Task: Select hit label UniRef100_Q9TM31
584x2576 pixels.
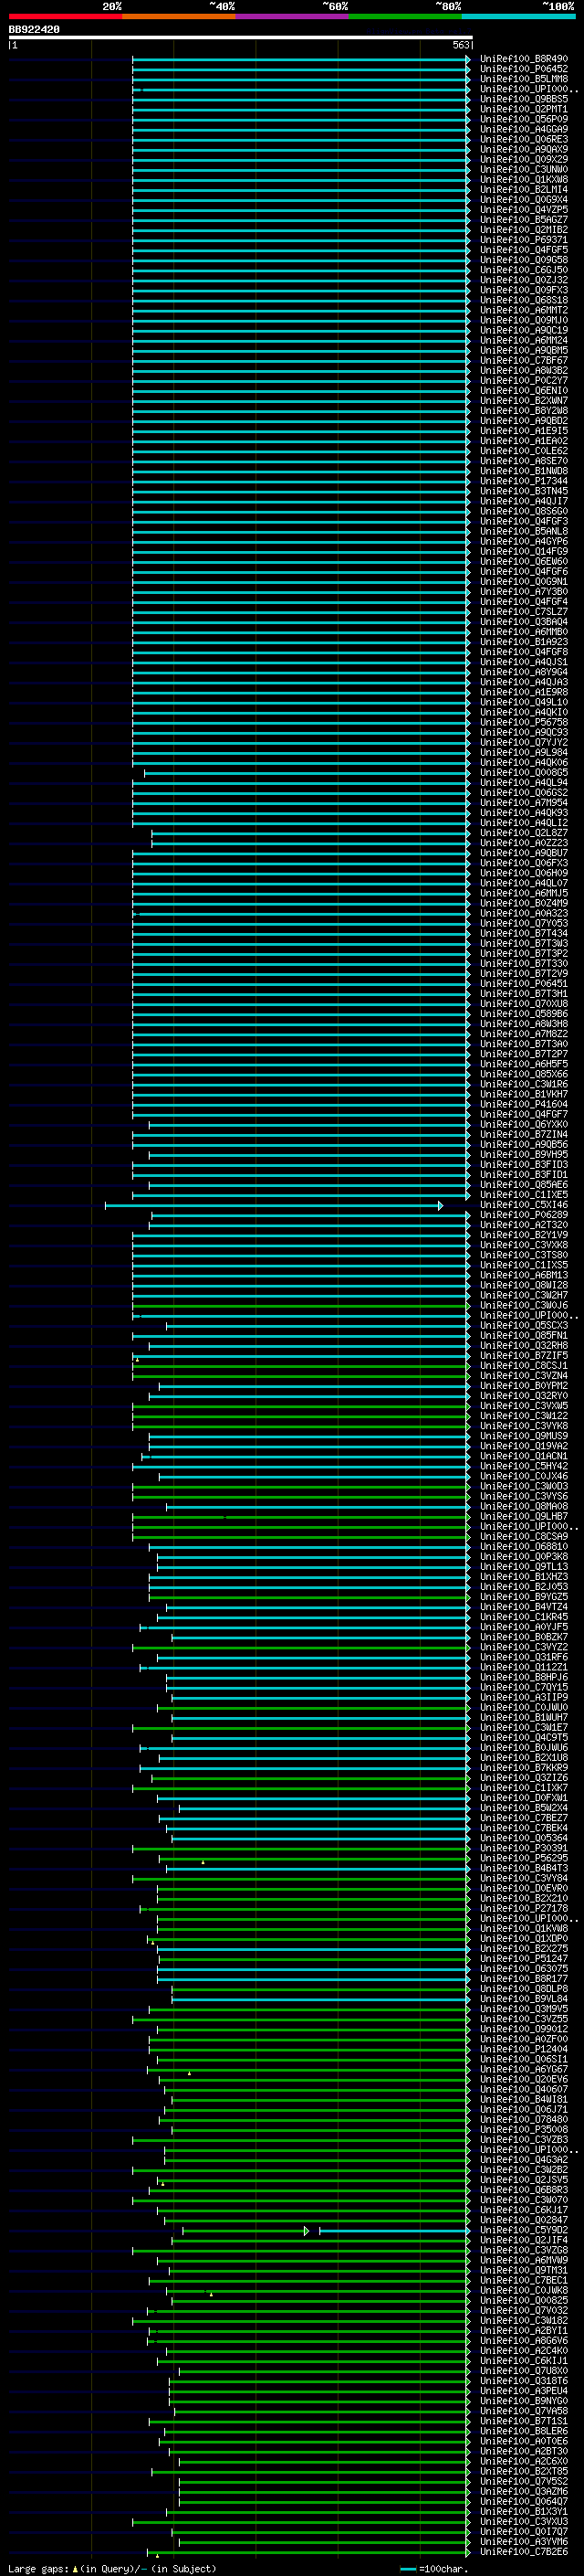Action: pos(524,2269)
